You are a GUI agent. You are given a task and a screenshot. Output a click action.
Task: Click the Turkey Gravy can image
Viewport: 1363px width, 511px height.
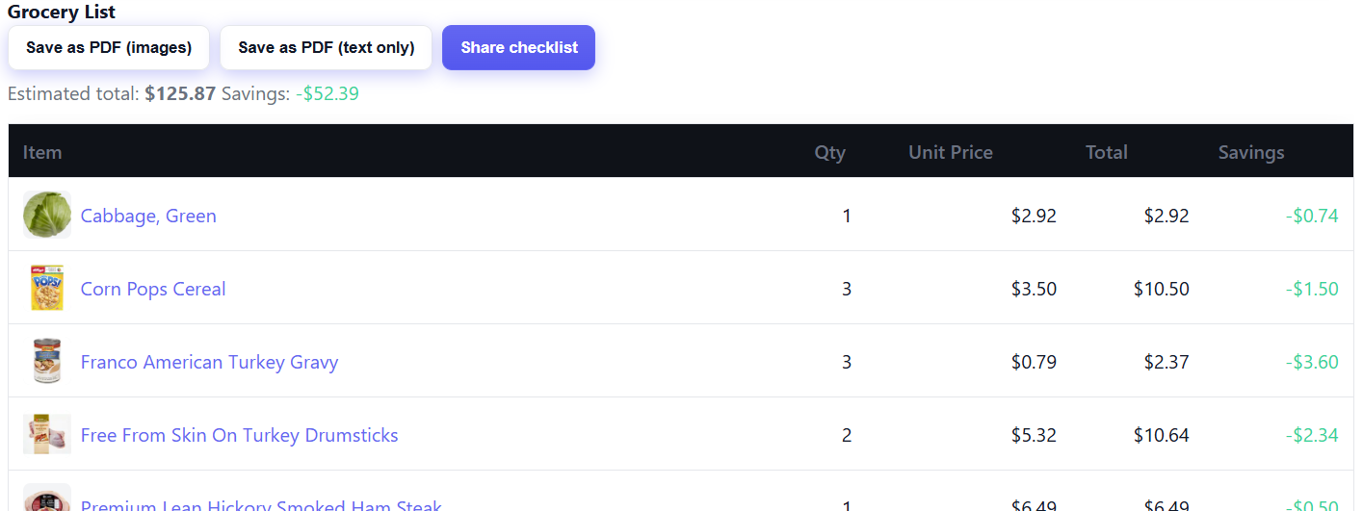point(47,361)
